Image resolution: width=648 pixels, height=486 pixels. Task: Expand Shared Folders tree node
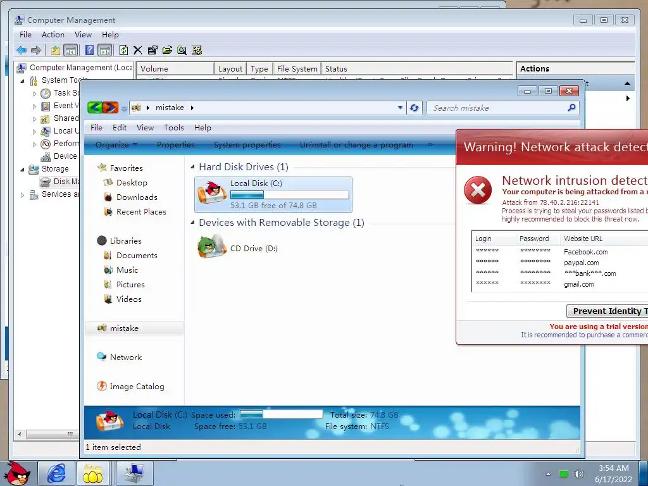click(34, 119)
